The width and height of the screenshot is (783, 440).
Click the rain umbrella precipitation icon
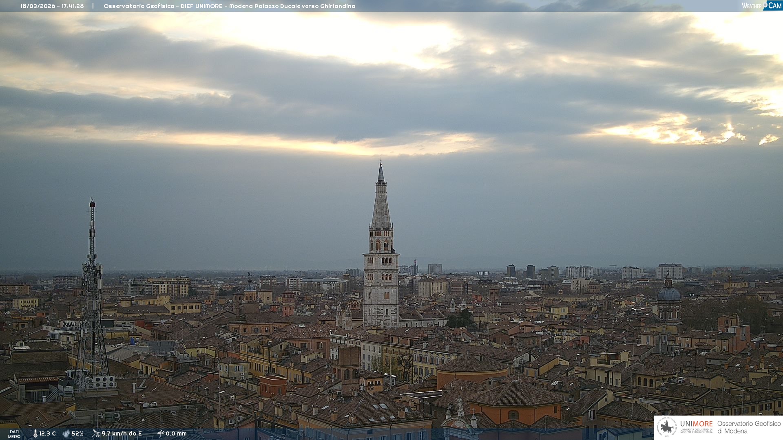[160, 433]
